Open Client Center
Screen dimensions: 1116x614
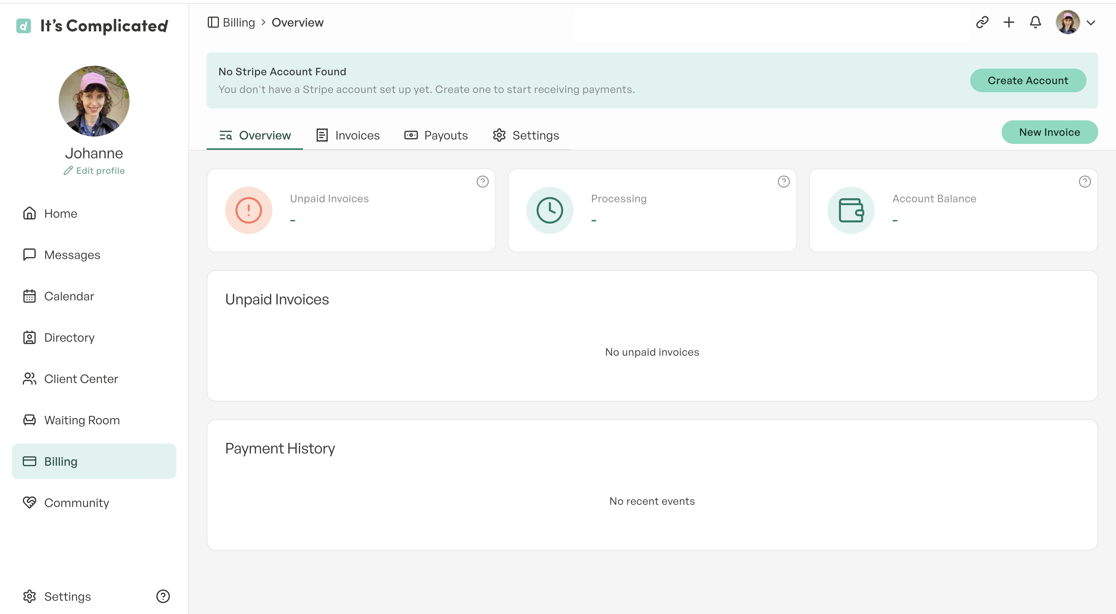(94, 378)
